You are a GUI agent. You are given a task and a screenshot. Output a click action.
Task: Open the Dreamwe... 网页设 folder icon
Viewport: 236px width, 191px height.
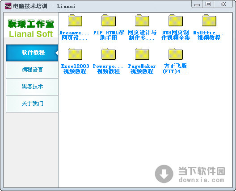(75, 21)
